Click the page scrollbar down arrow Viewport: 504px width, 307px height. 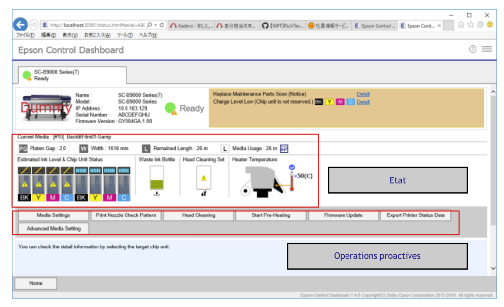click(493, 269)
